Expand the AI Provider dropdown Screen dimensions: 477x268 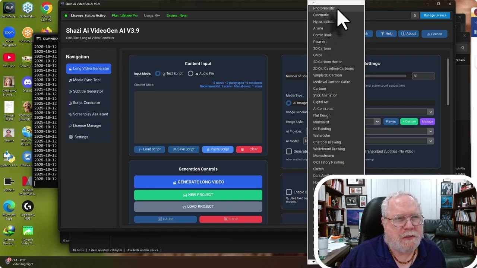pos(430,131)
